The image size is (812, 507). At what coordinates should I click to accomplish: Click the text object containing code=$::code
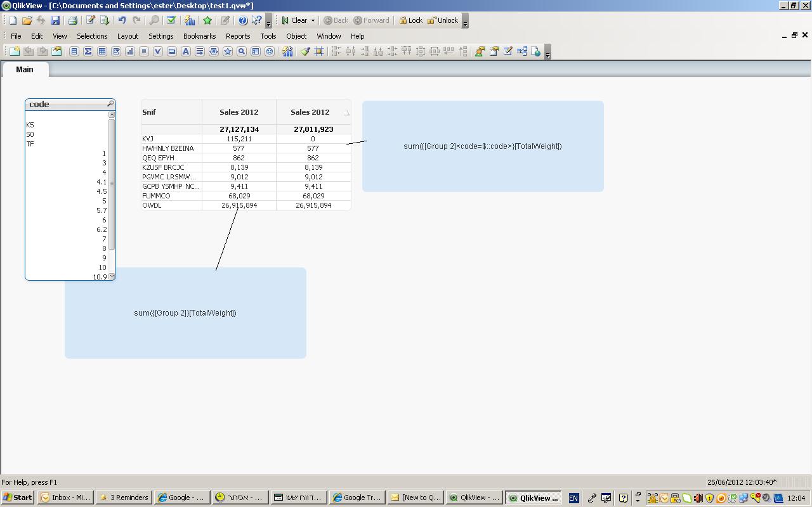483,146
